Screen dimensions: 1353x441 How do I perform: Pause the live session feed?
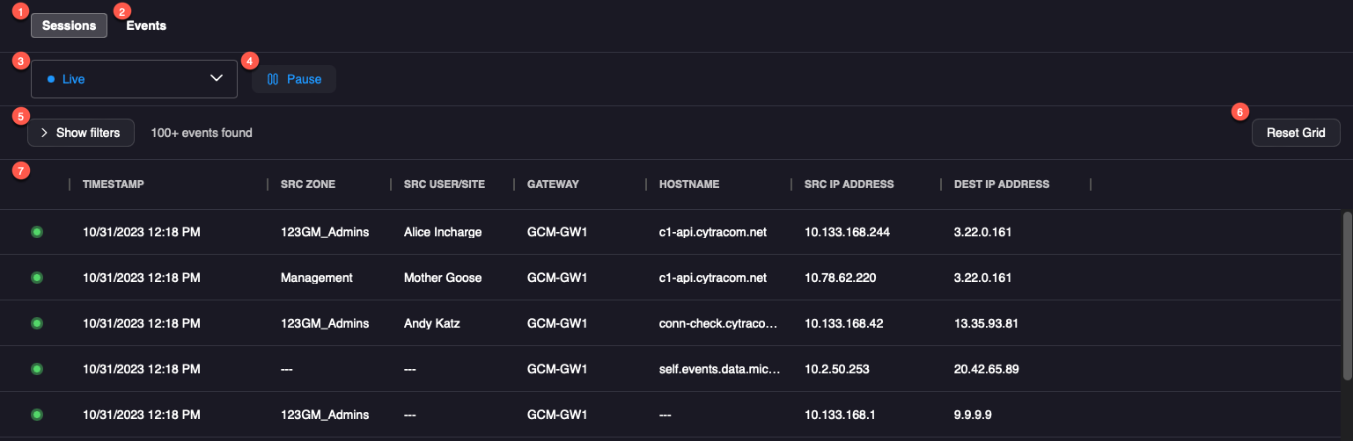click(x=294, y=79)
